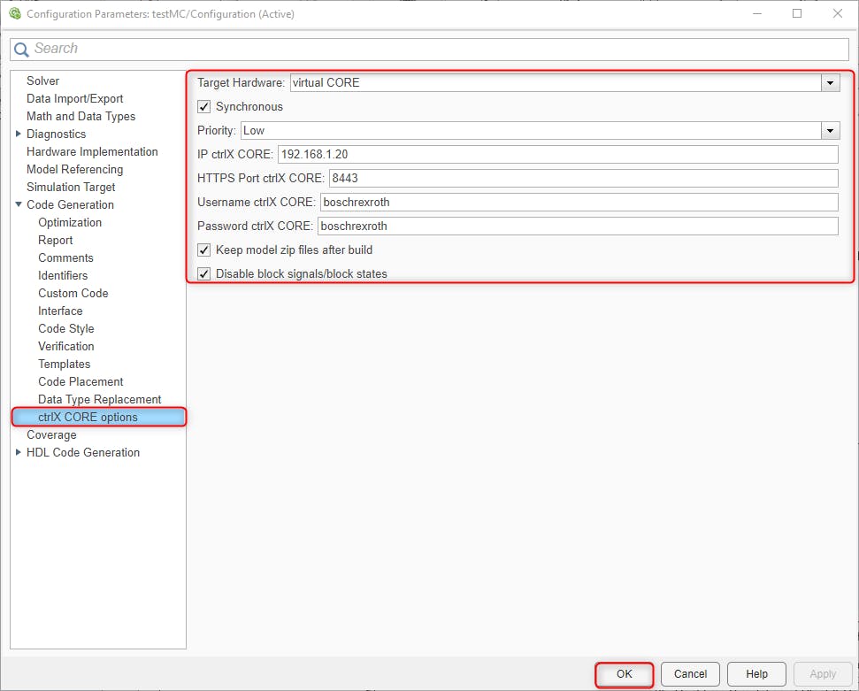
Task: Open the Code Generation pane
Action: click(x=70, y=204)
